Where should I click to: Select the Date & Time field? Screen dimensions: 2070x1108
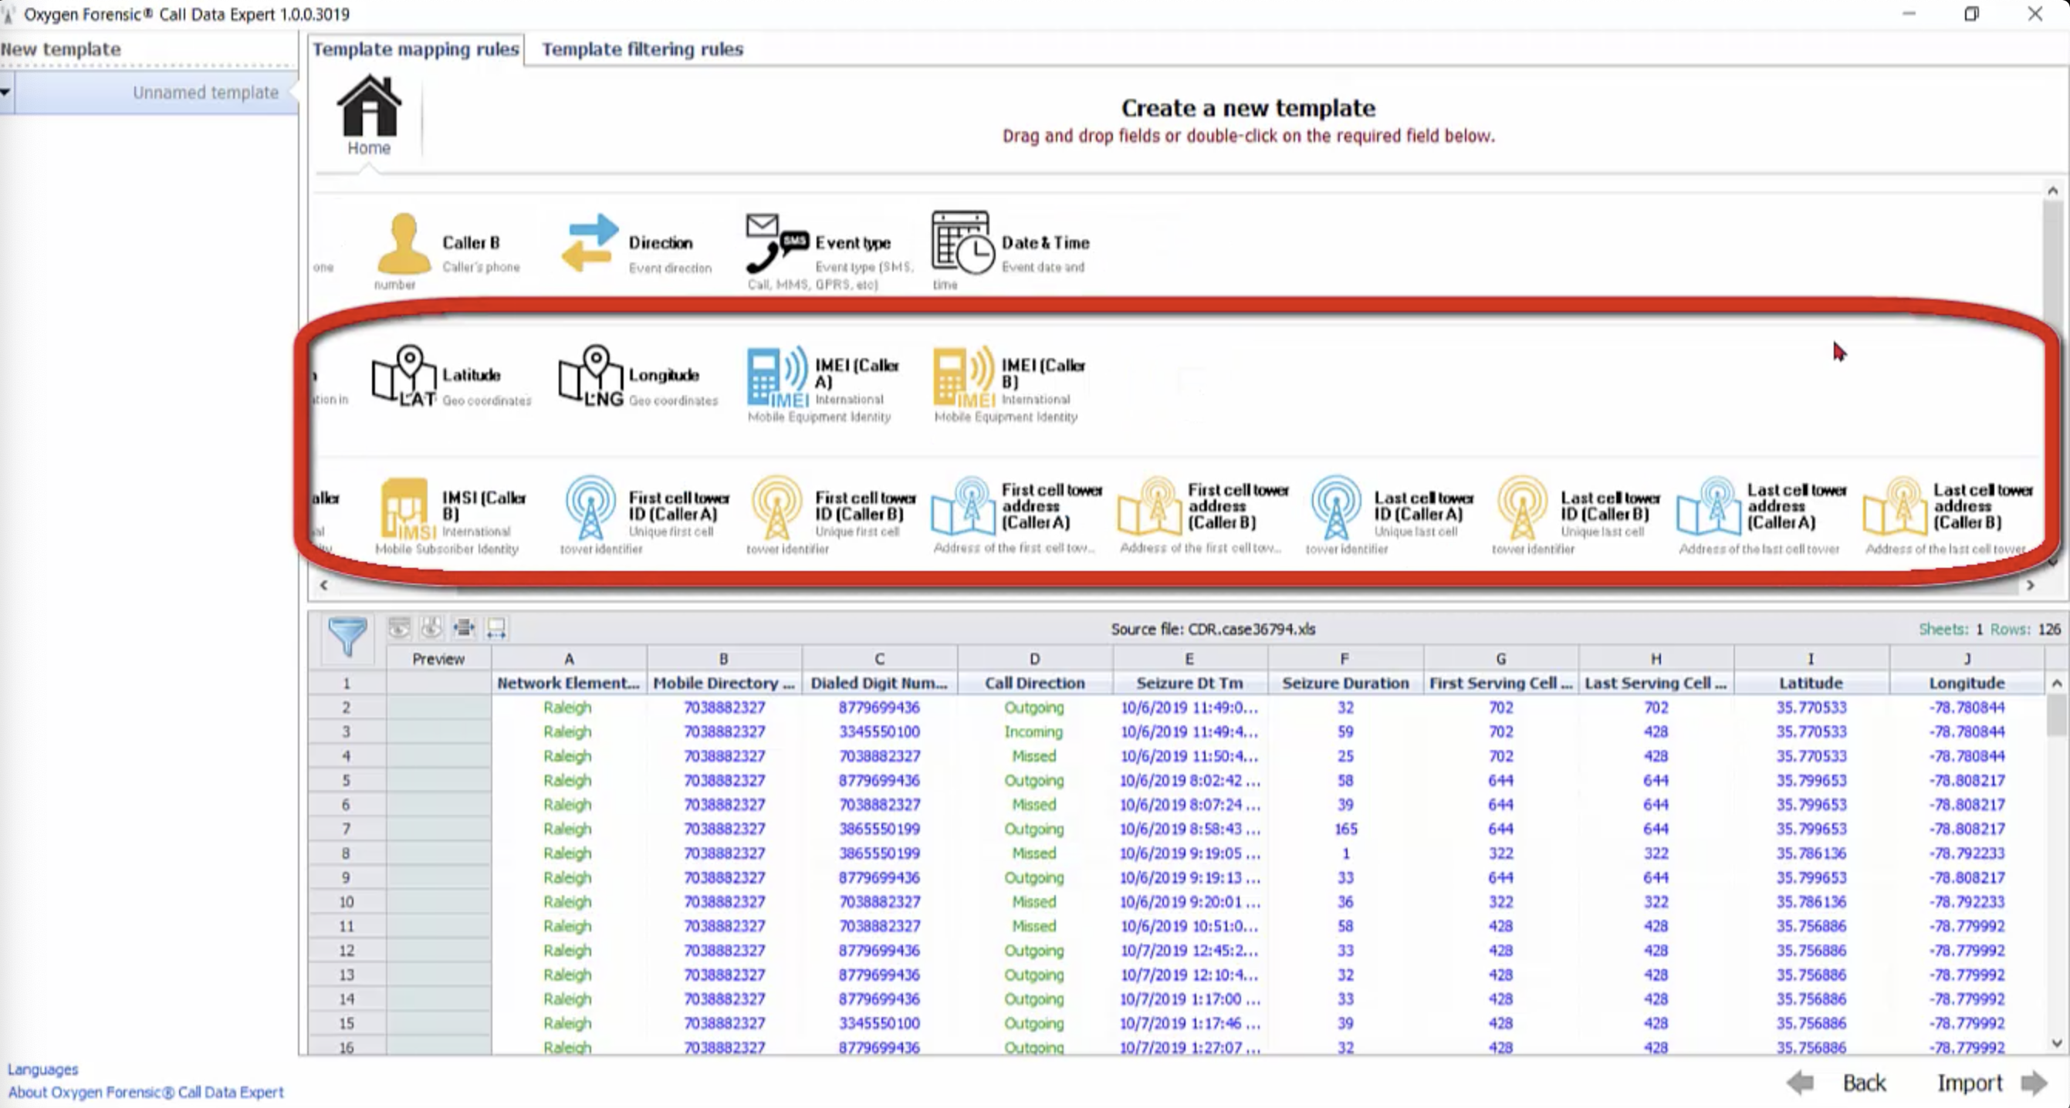[1011, 251]
